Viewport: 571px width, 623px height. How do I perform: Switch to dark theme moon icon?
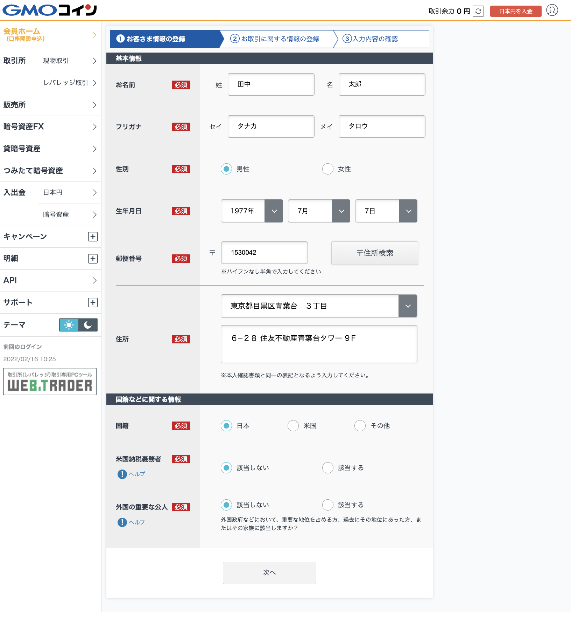tap(88, 325)
